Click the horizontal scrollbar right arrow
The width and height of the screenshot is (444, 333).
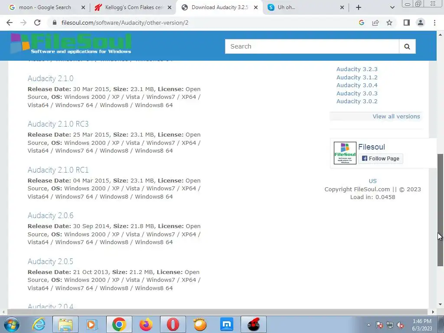[433, 312]
